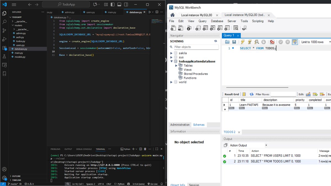
Task: Open Query menu in MySQL Workbench
Action: tap(202, 21)
